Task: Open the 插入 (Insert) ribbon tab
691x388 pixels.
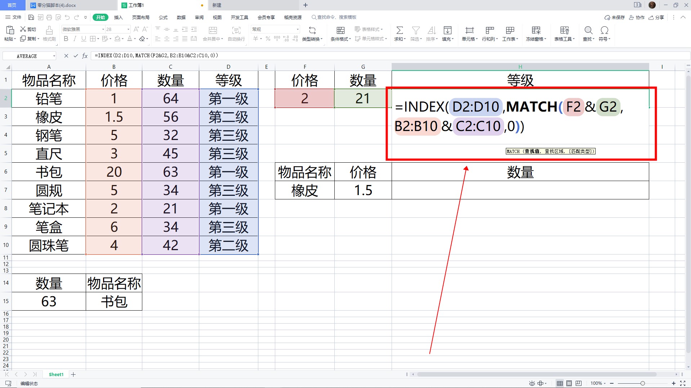Action: coord(118,17)
